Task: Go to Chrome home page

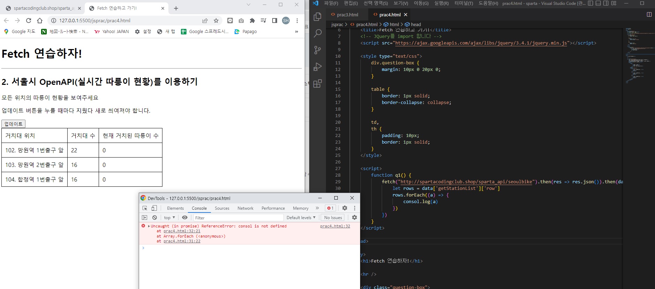Action: [40, 21]
